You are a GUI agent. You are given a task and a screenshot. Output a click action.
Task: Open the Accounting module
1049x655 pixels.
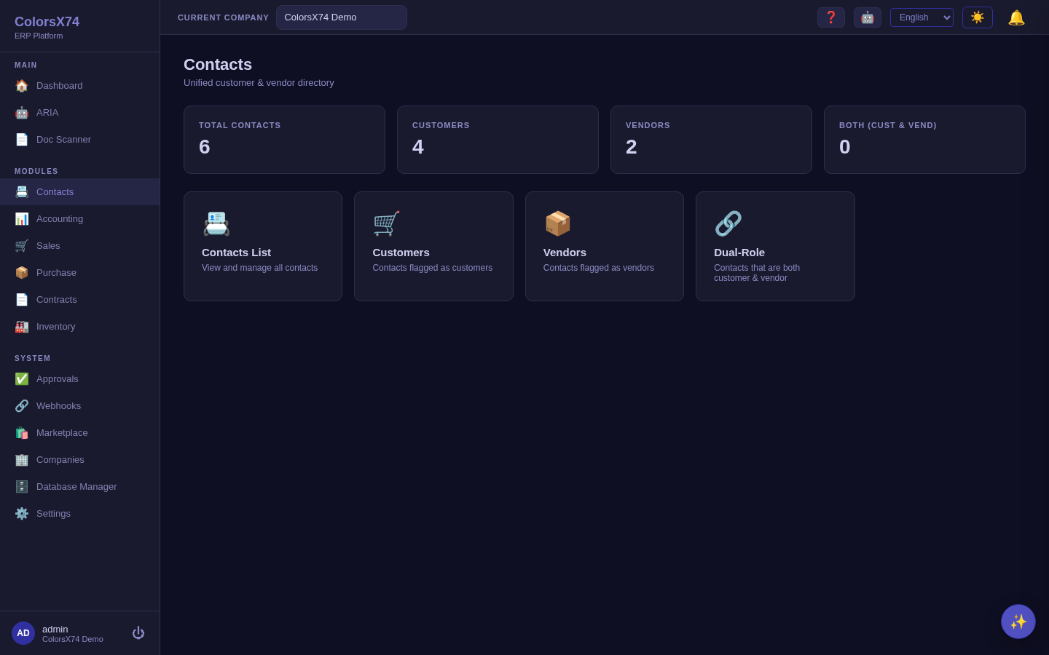coord(80,219)
